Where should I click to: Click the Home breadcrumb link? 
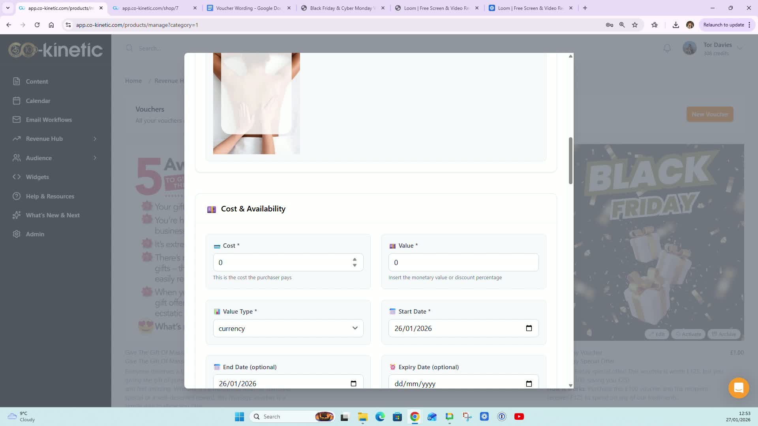(x=133, y=81)
